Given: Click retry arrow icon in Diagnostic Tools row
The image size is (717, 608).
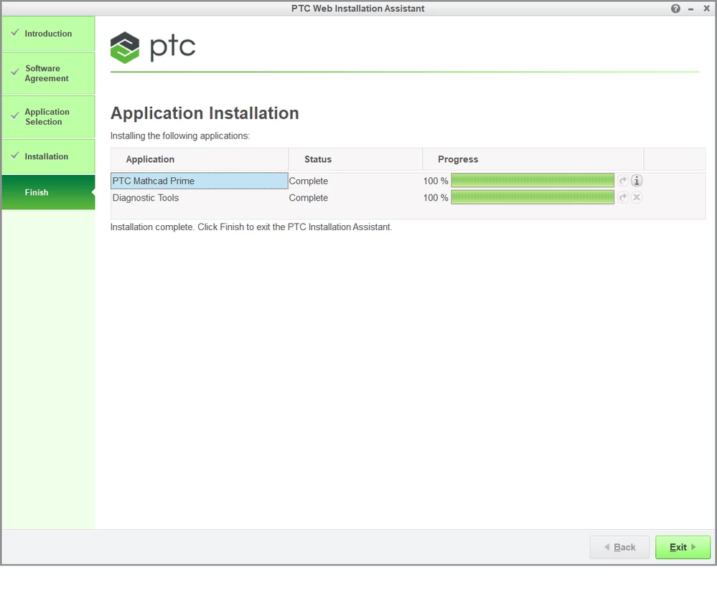Looking at the screenshot, I should [x=623, y=197].
